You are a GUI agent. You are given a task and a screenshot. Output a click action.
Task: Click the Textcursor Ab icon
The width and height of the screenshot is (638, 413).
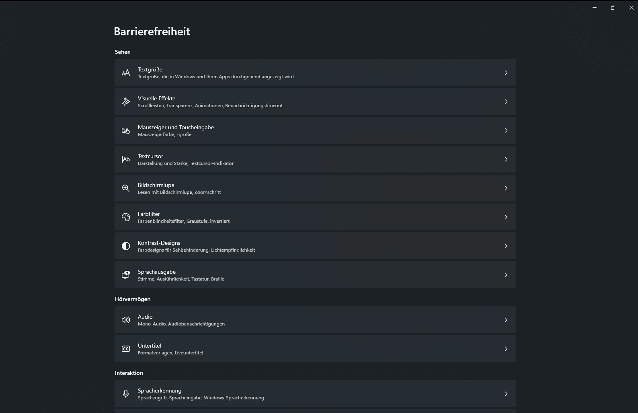coord(126,159)
